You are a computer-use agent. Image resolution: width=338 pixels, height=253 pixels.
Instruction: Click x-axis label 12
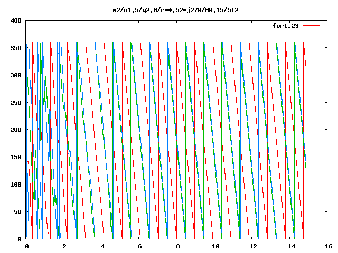click(x=253, y=246)
